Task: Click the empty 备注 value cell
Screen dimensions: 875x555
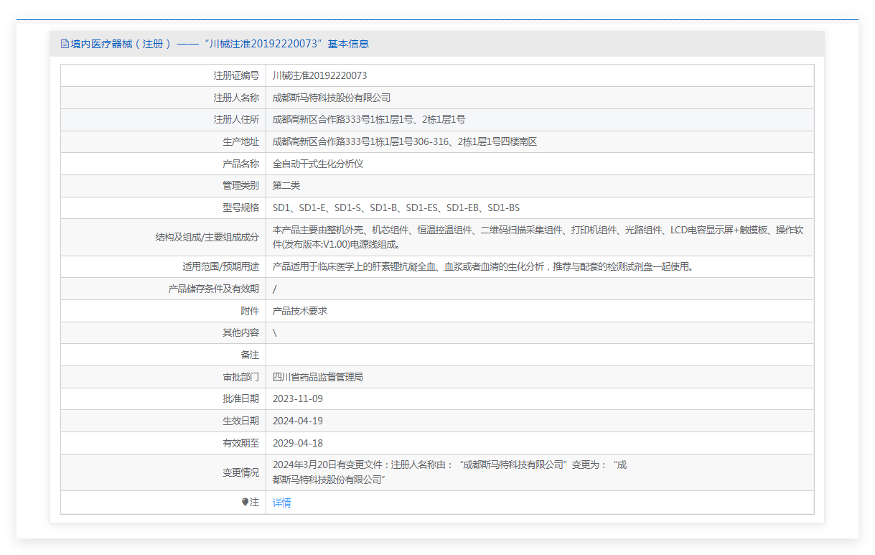Action: pyautogui.click(x=538, y=355)
